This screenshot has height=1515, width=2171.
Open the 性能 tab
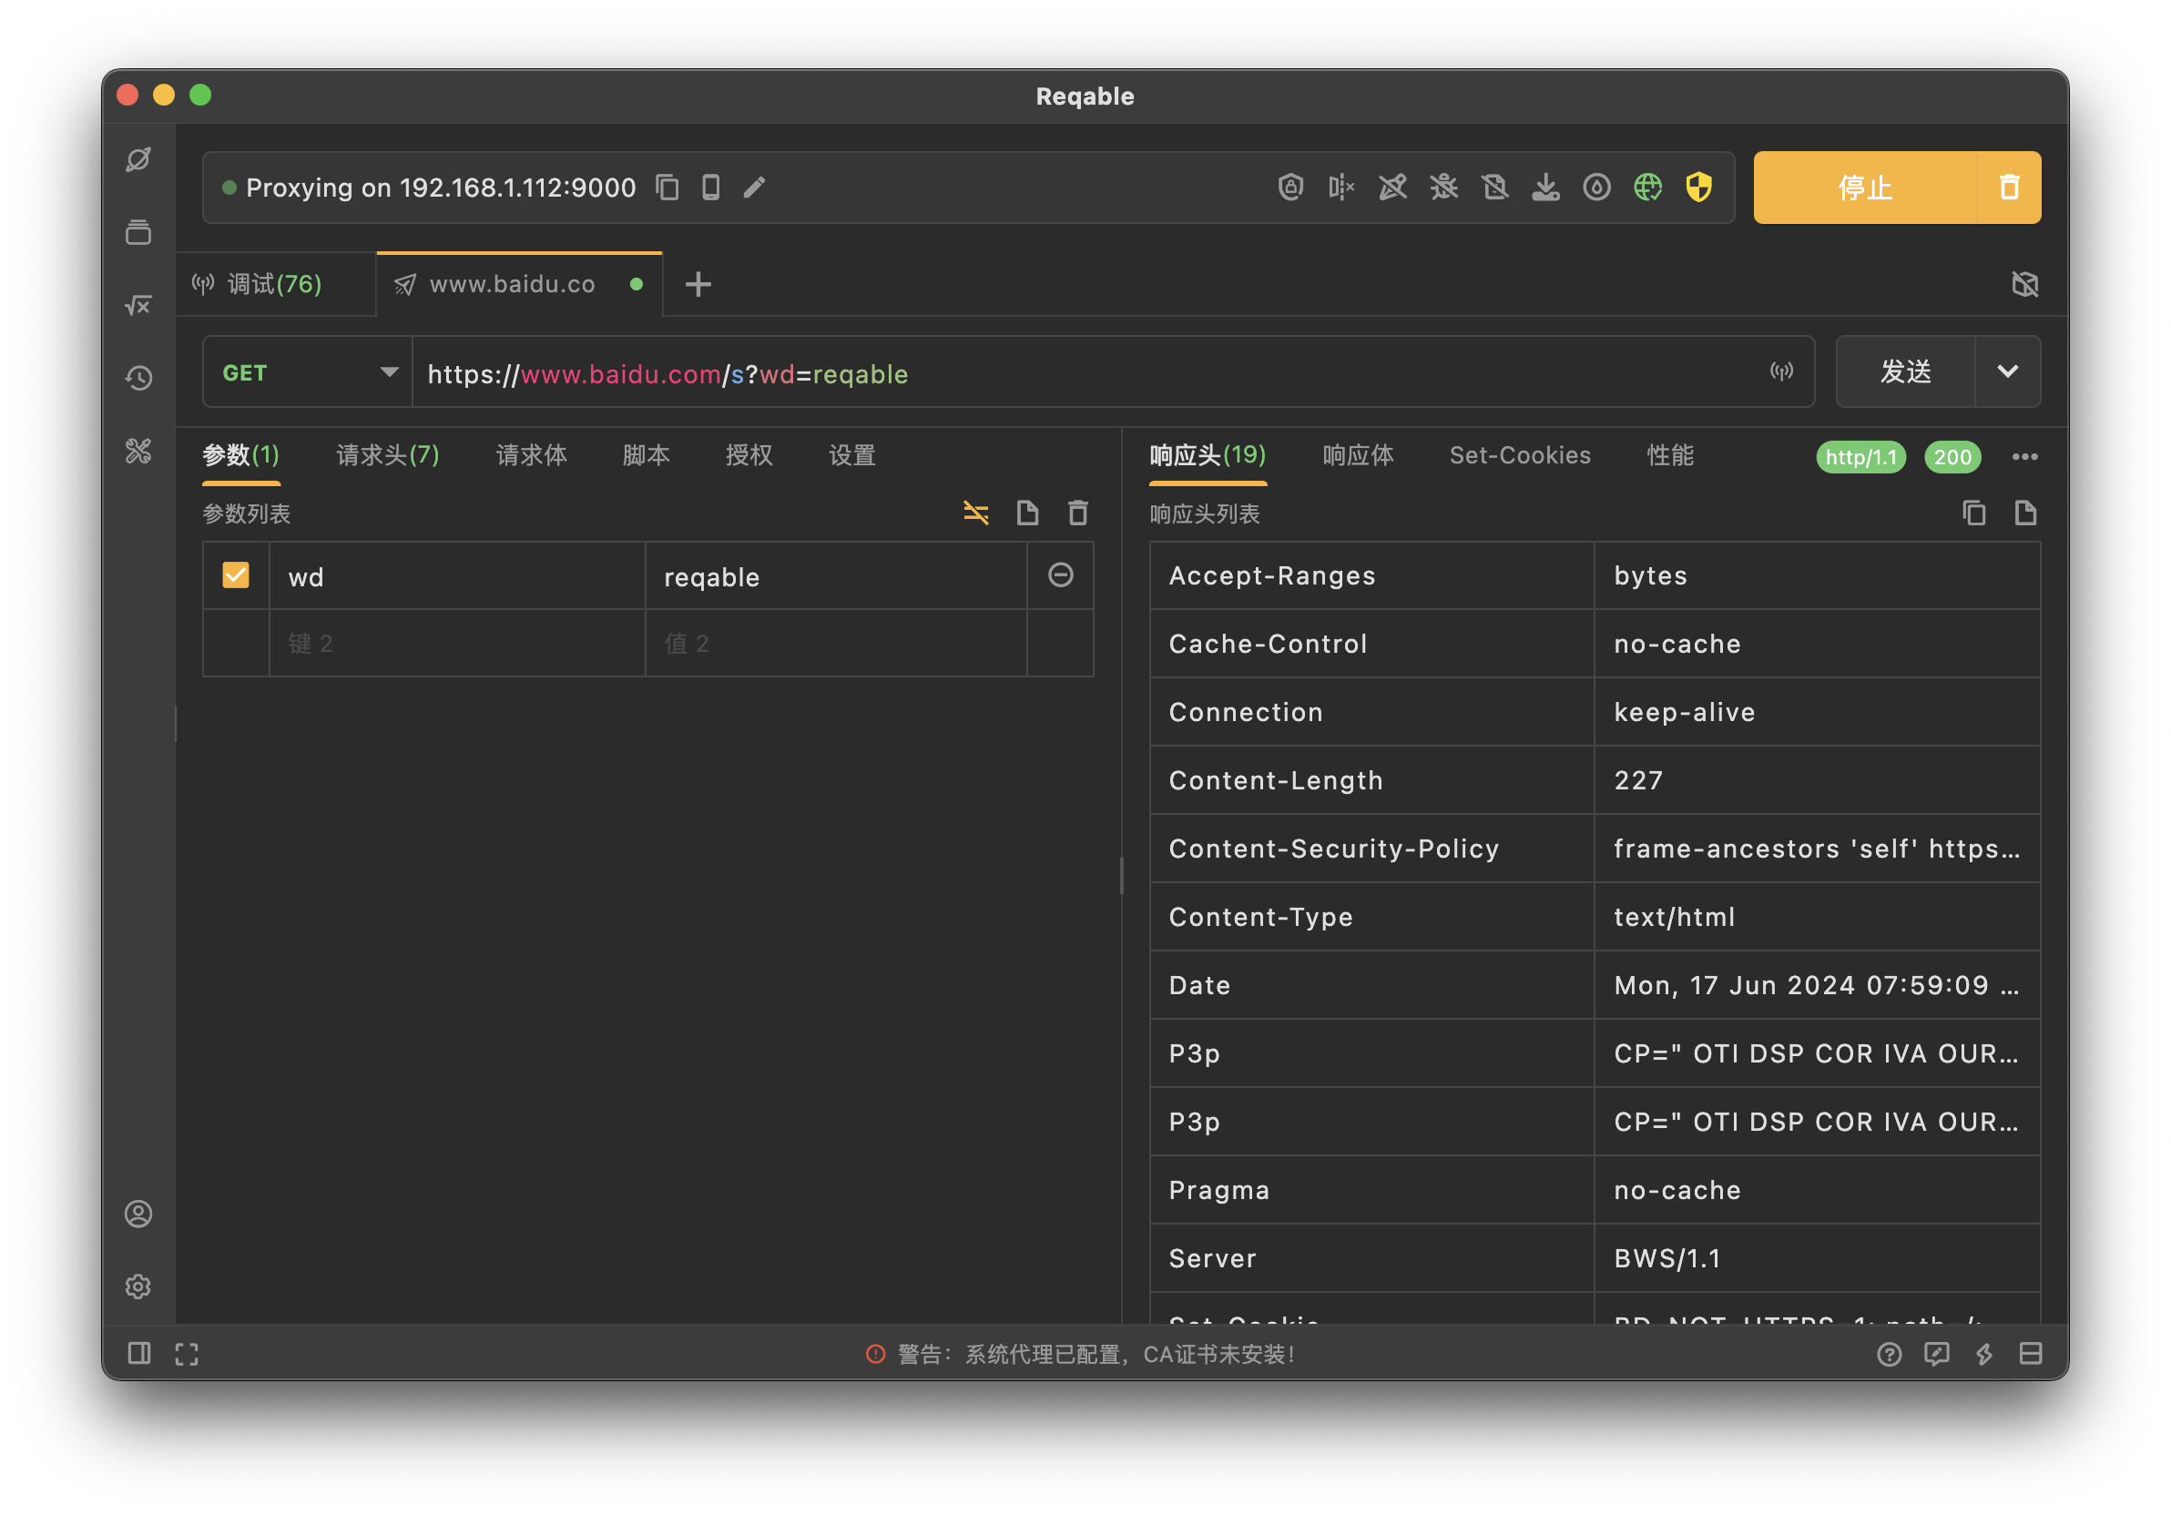[1670, 455]
